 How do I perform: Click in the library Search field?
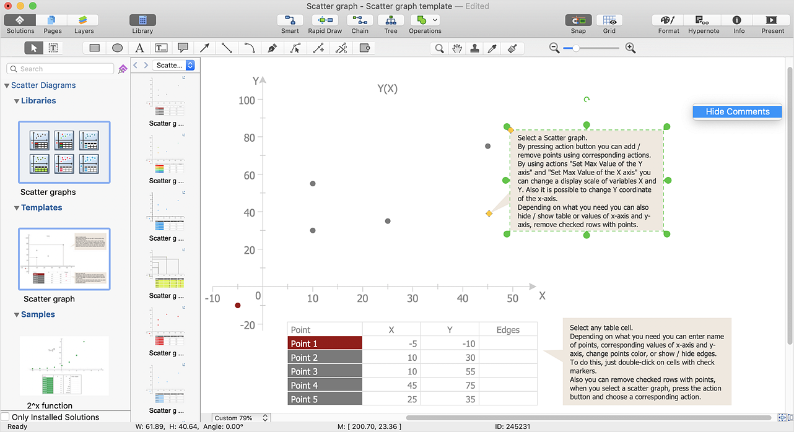(x=60, y=69)
